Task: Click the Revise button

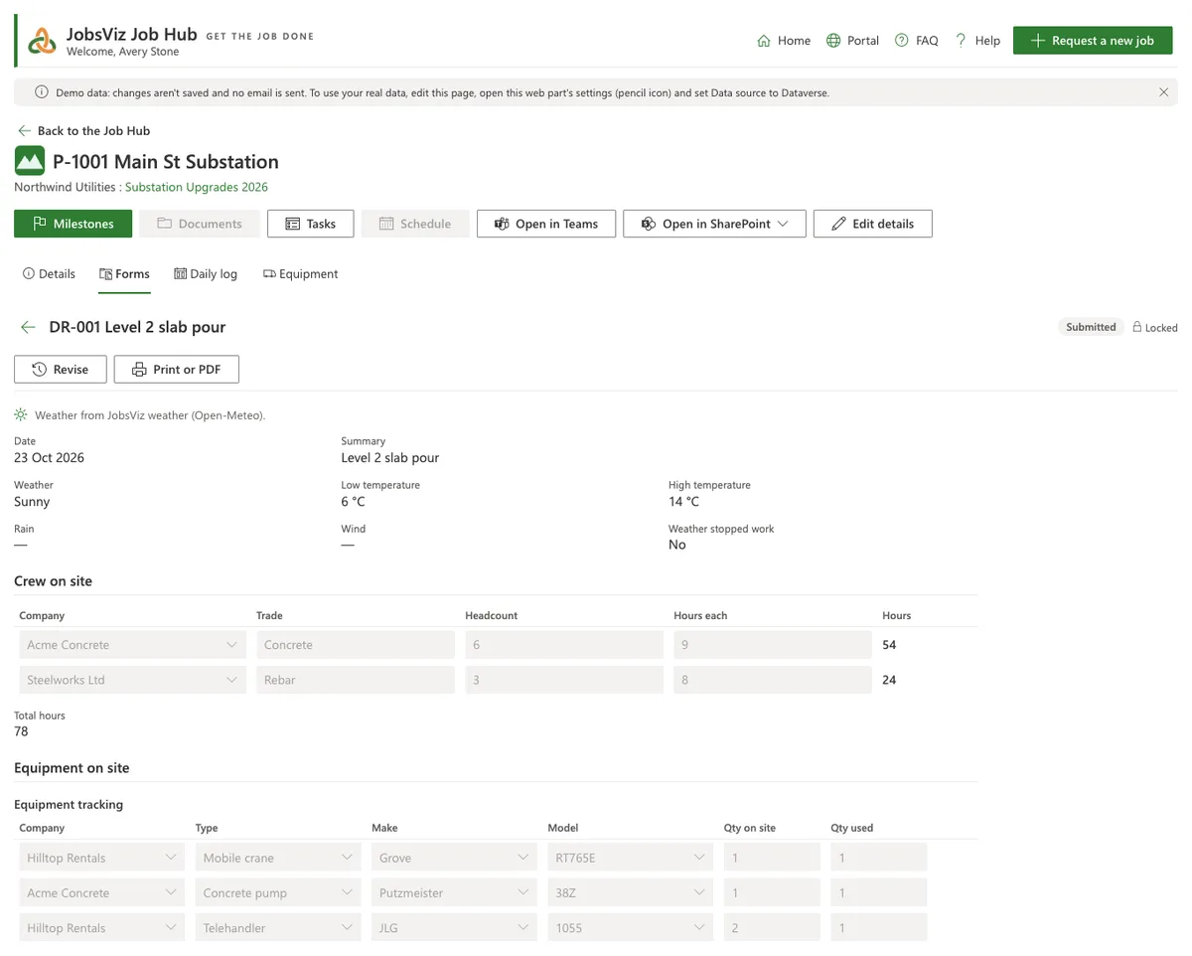Action: coord(61,370)
